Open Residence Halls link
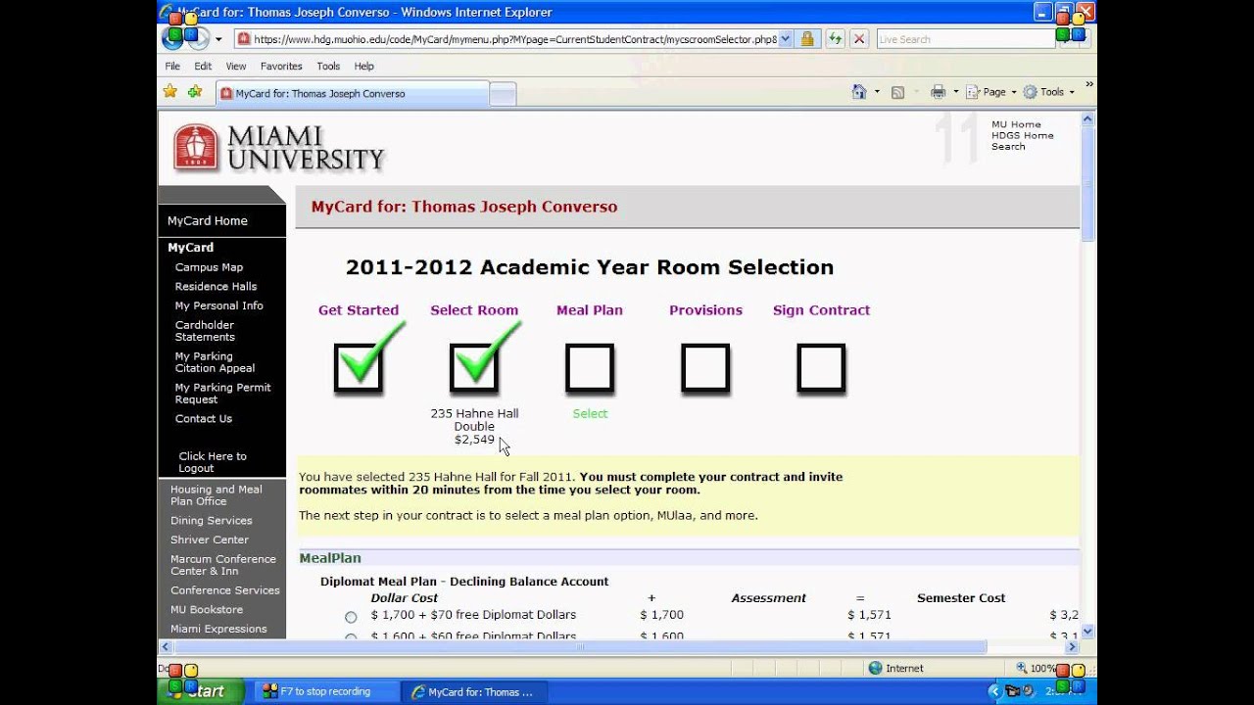 pyautogui.click(x=216, y=287)
